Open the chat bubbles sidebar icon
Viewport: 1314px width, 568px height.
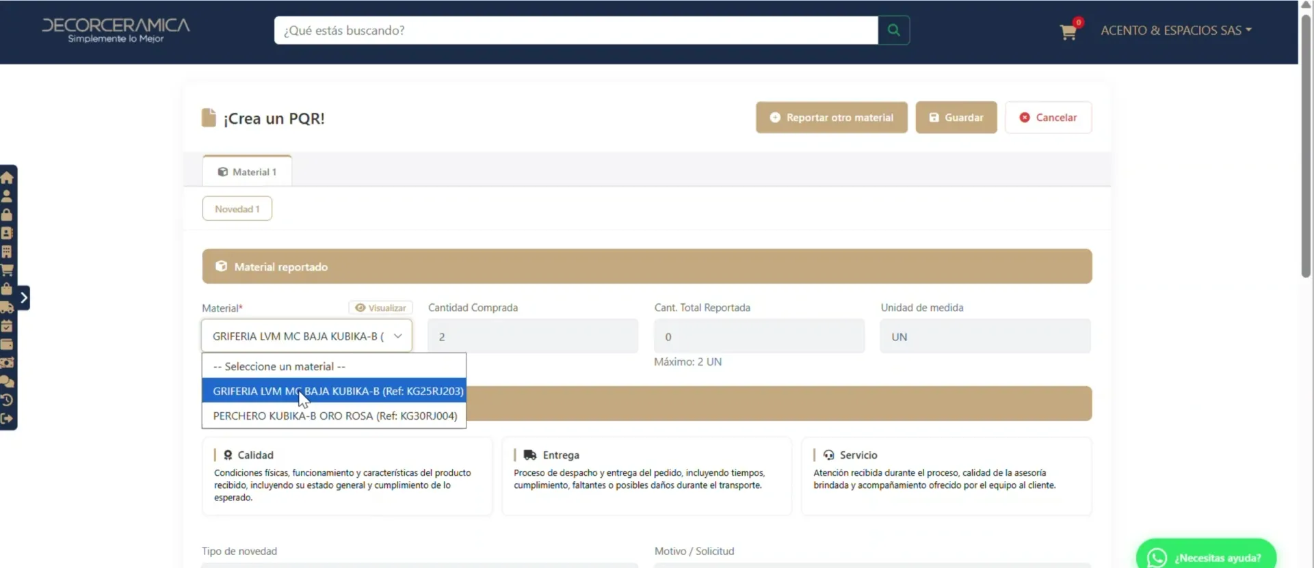pos(7,381)
